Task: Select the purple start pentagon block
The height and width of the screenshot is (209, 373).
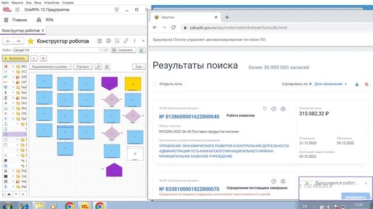Action: [x=110, y=84]
